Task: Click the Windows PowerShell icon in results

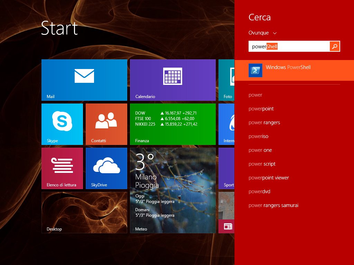Action: pos(255,70)
